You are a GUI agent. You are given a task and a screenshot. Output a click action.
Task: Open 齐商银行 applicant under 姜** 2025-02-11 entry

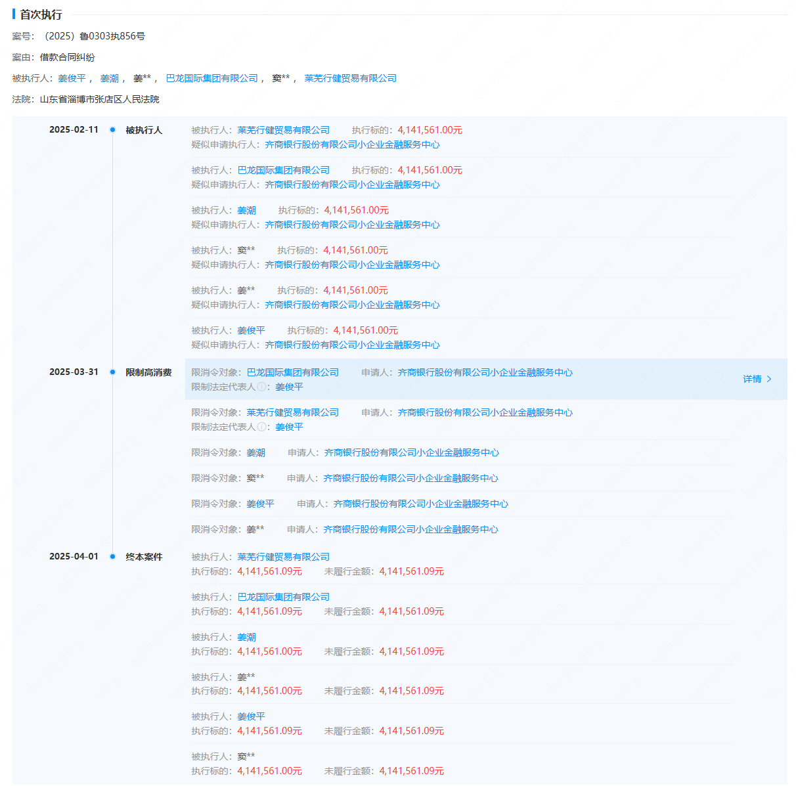pyautogui.click(x=353, y=305)
